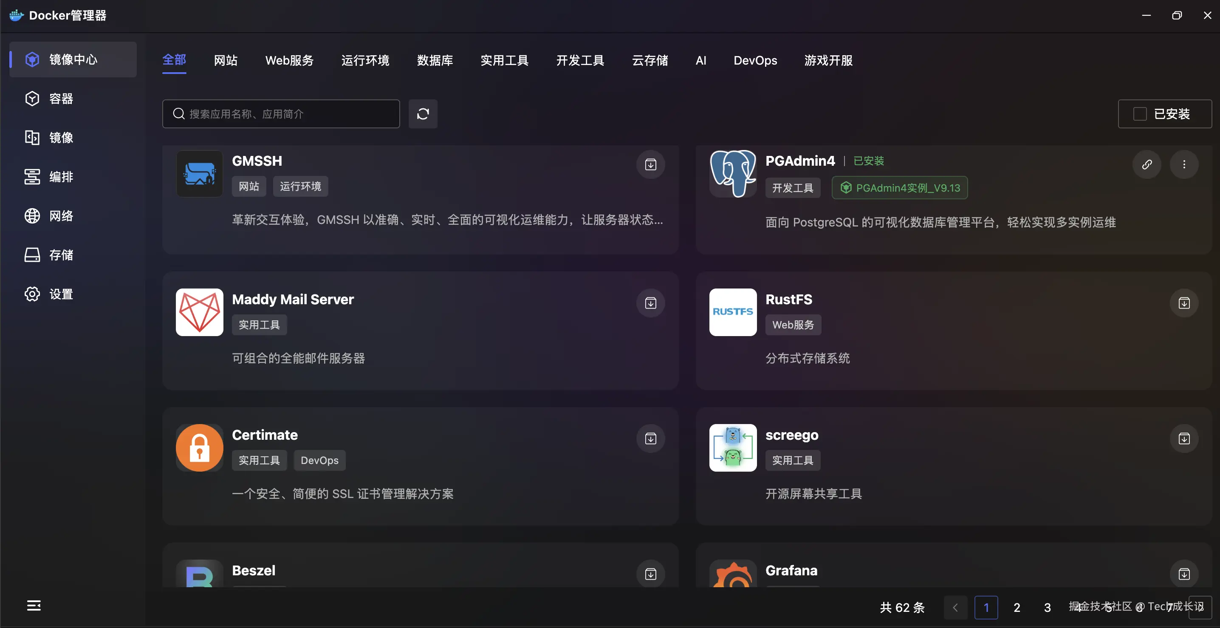This screenshot has height=628, width=1220.
Task: Open the PGAdmin4 link icon
Action: point(1147,164)
